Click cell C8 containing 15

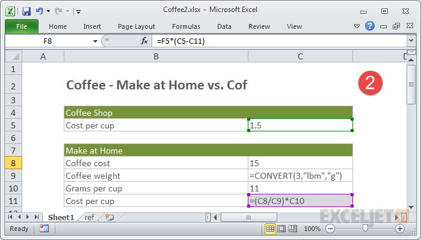pyautogui.click(x=301, y=163)
